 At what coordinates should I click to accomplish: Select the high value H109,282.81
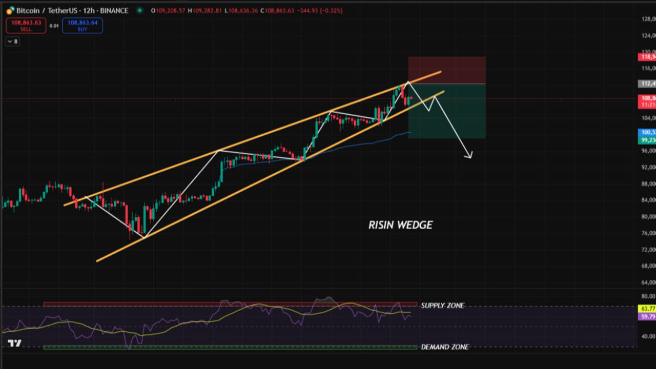(x=206, y=11)
